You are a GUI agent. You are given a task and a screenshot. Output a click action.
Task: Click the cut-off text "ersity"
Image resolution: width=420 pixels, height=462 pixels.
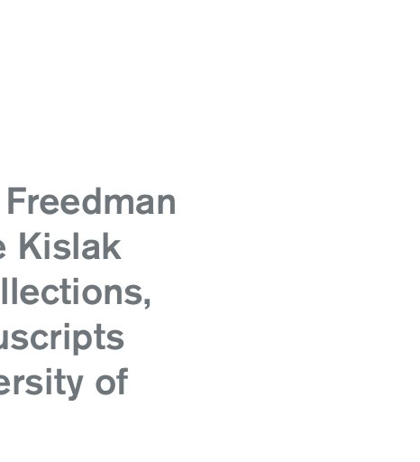pyautogui.click(x=41, y=383)
